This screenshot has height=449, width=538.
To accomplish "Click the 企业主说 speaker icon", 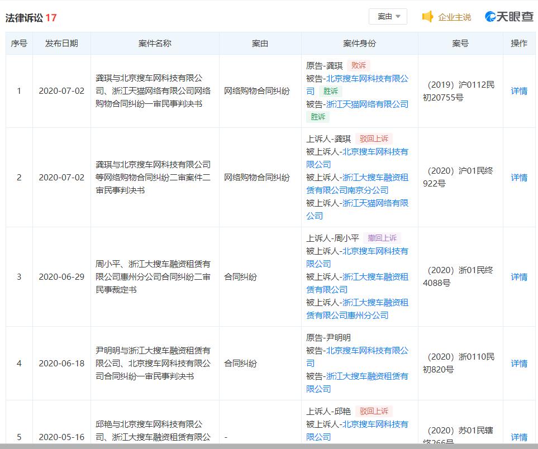I will tap(427, 16).
